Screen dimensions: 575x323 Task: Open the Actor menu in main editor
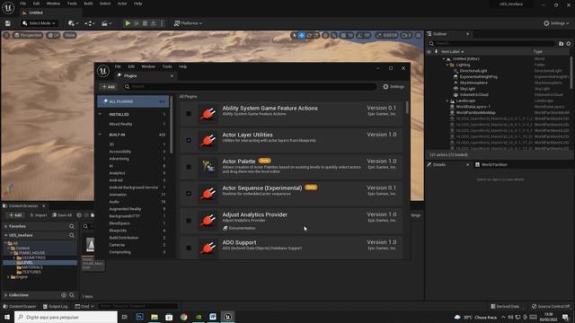point(122,4)
